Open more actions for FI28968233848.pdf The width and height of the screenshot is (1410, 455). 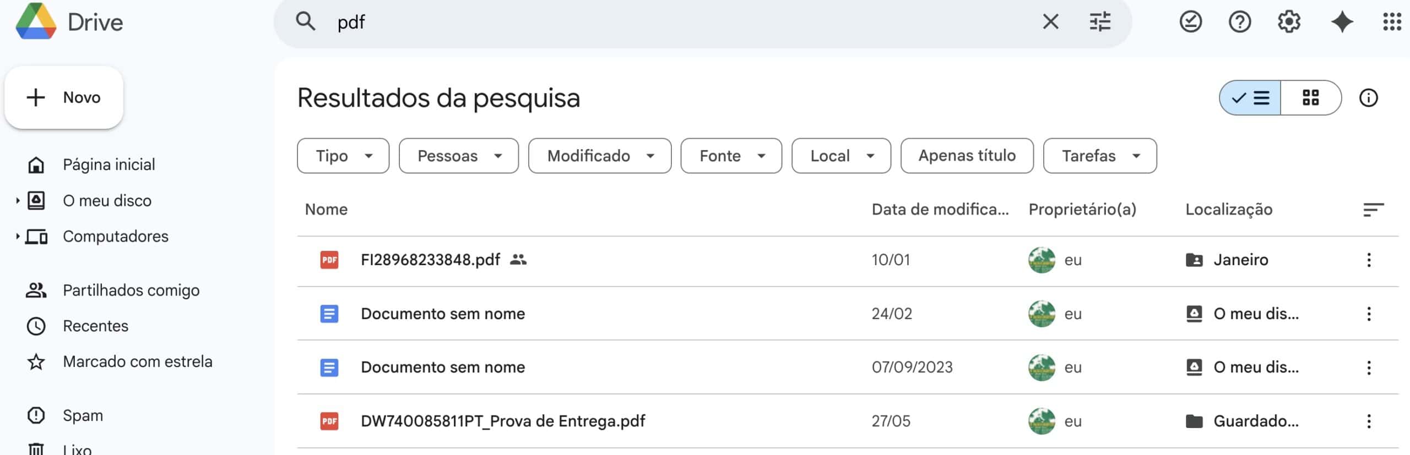tap(1369, 260)
